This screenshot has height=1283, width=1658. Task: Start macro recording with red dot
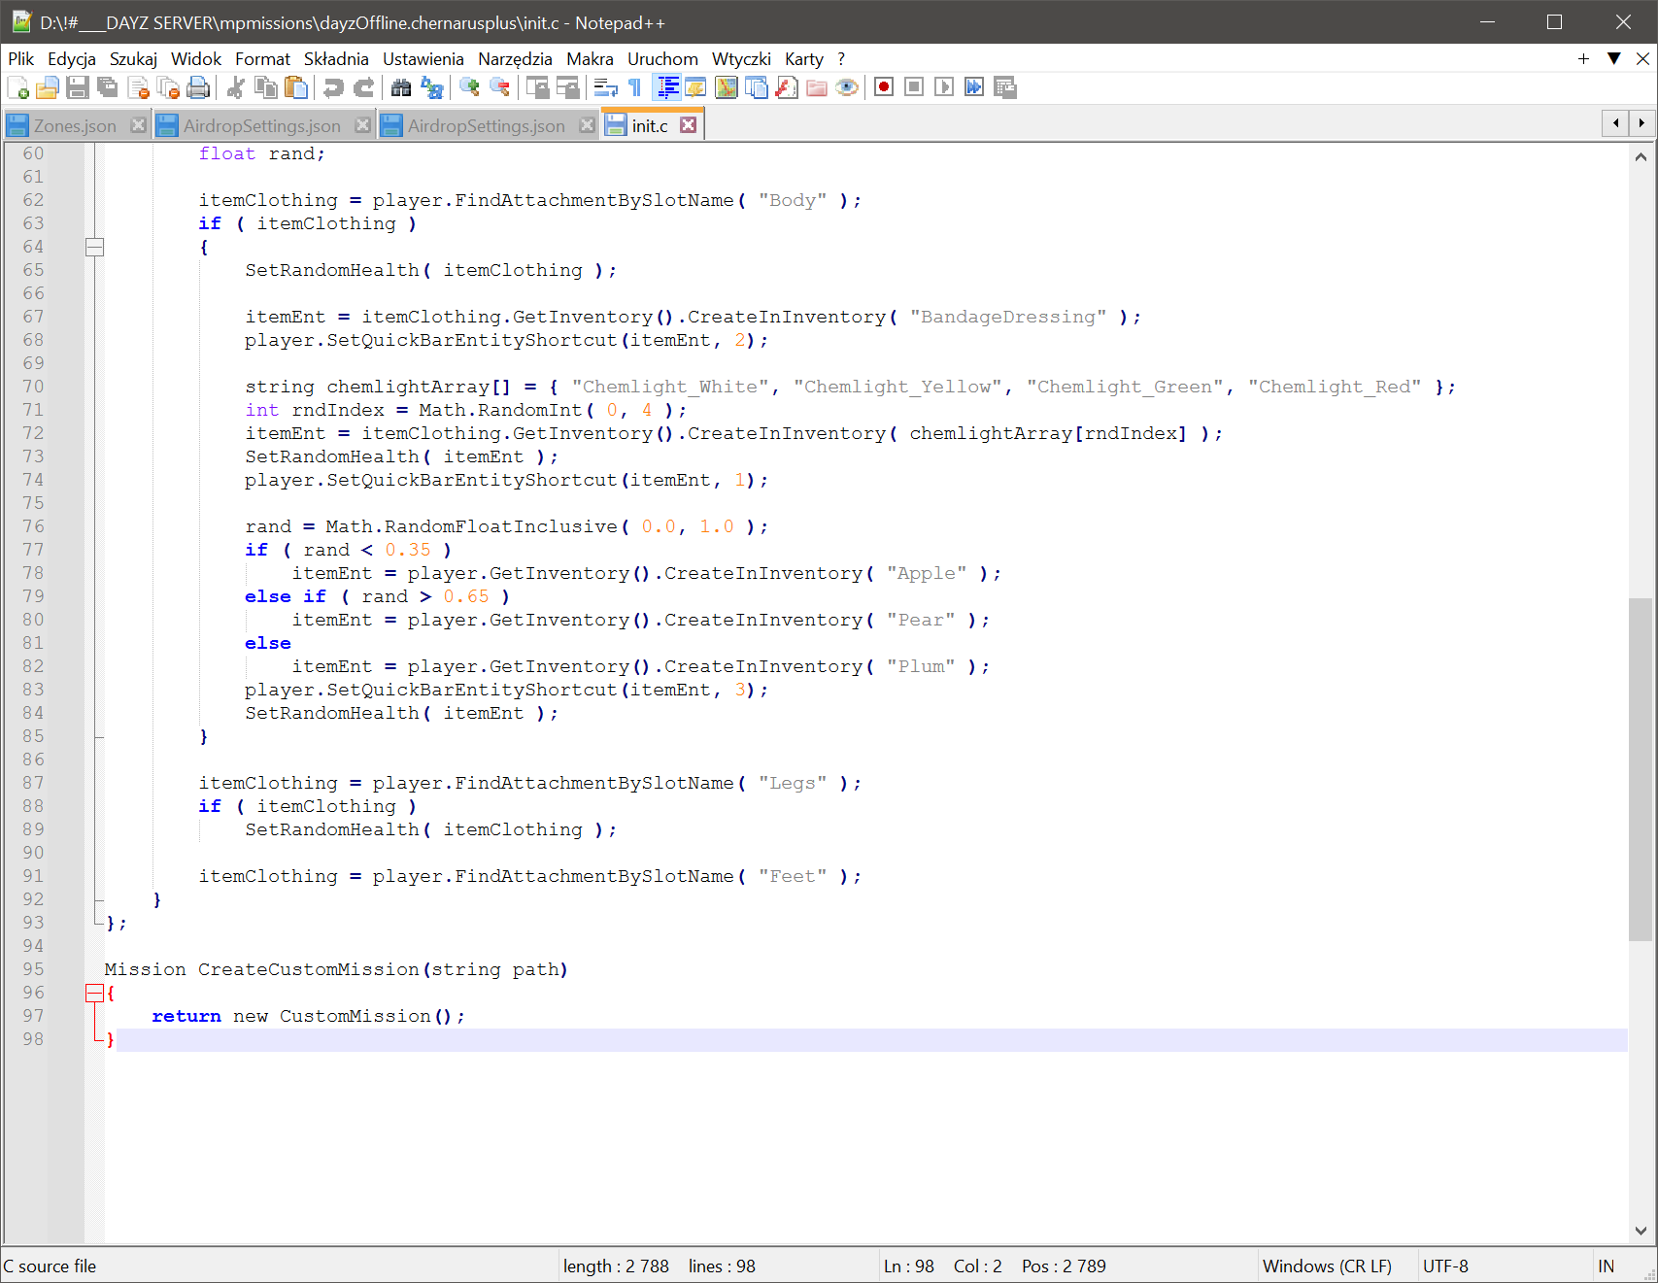point(884,87)
